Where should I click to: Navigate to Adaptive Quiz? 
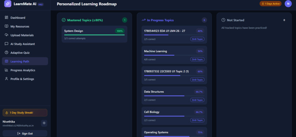tap(25, 53)
